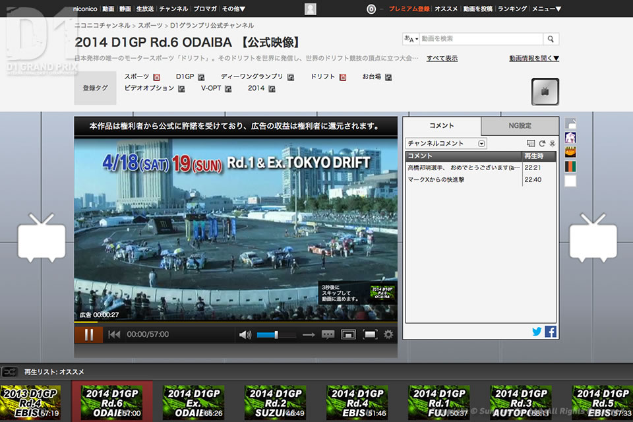Jump back with the skip-to-start button
The image size is (633, 422).
114,334
